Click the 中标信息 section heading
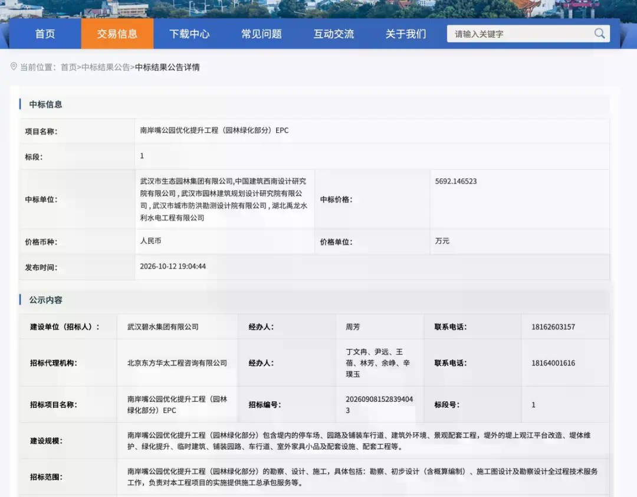The height and width of the screenshot is (497, 637). coord(45,104)
